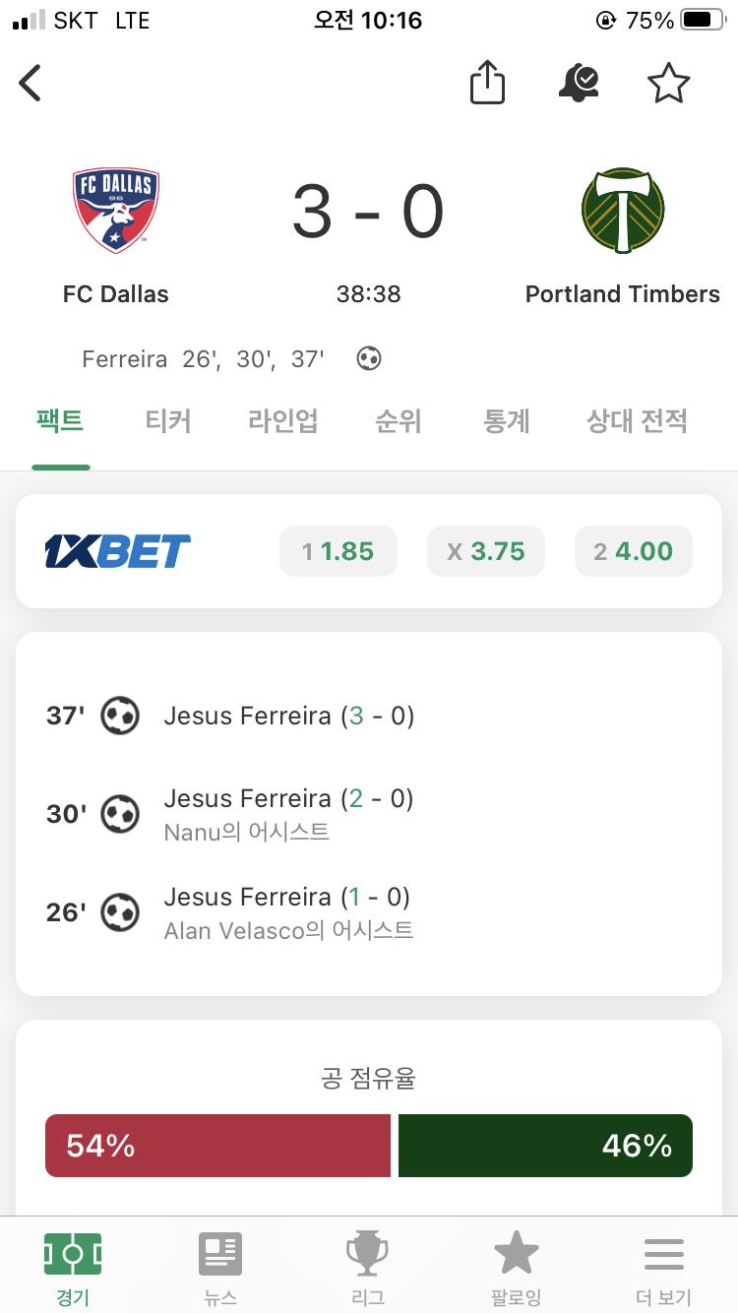
Task: Open the 리그 trophy icon
Action: point(368,1255)
